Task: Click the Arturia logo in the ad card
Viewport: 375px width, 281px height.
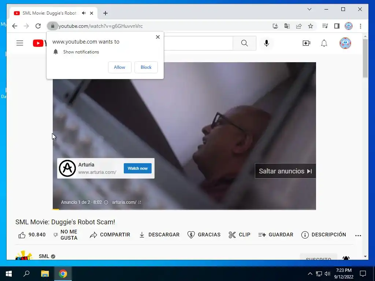Action: pos(67,168)
